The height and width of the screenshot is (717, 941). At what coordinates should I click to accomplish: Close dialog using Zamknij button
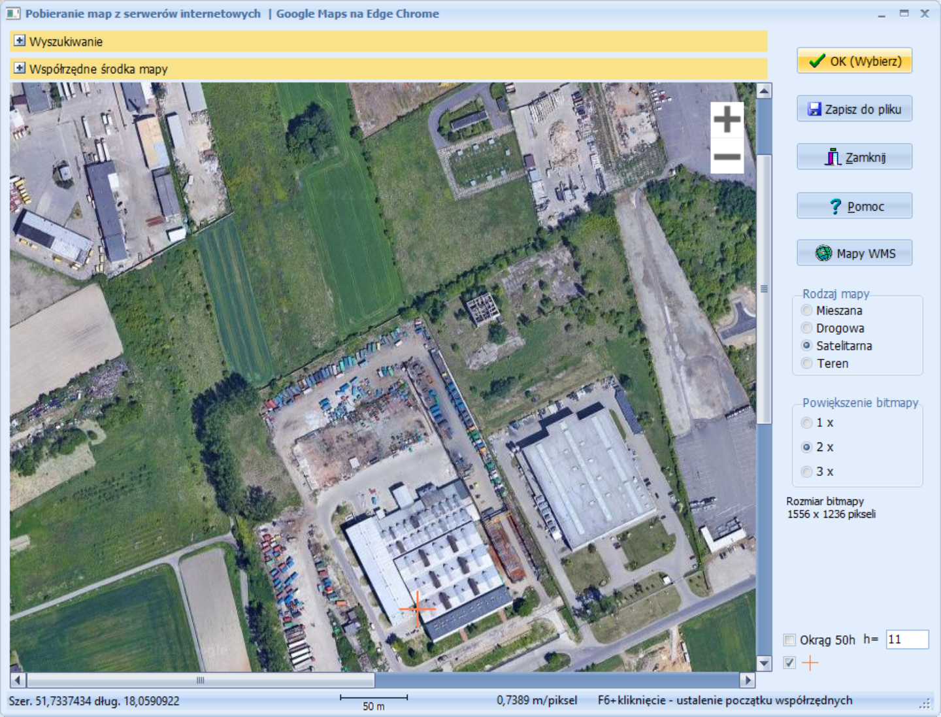tap(854, 157)
